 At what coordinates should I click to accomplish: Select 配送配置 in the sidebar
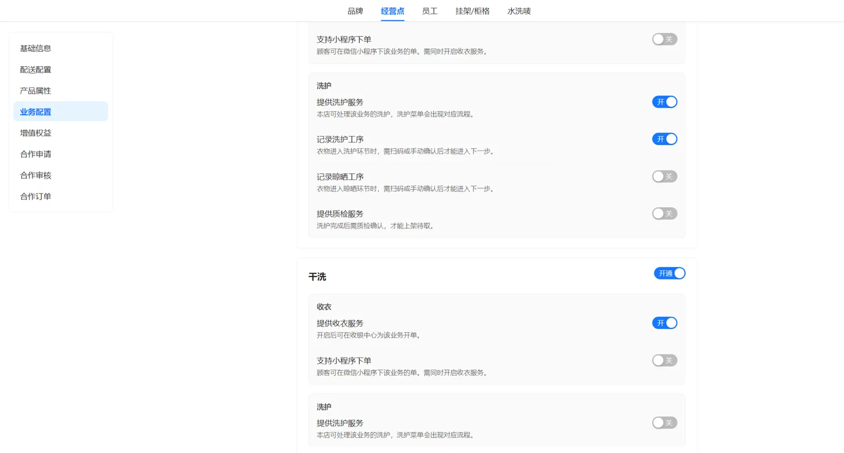61,70
